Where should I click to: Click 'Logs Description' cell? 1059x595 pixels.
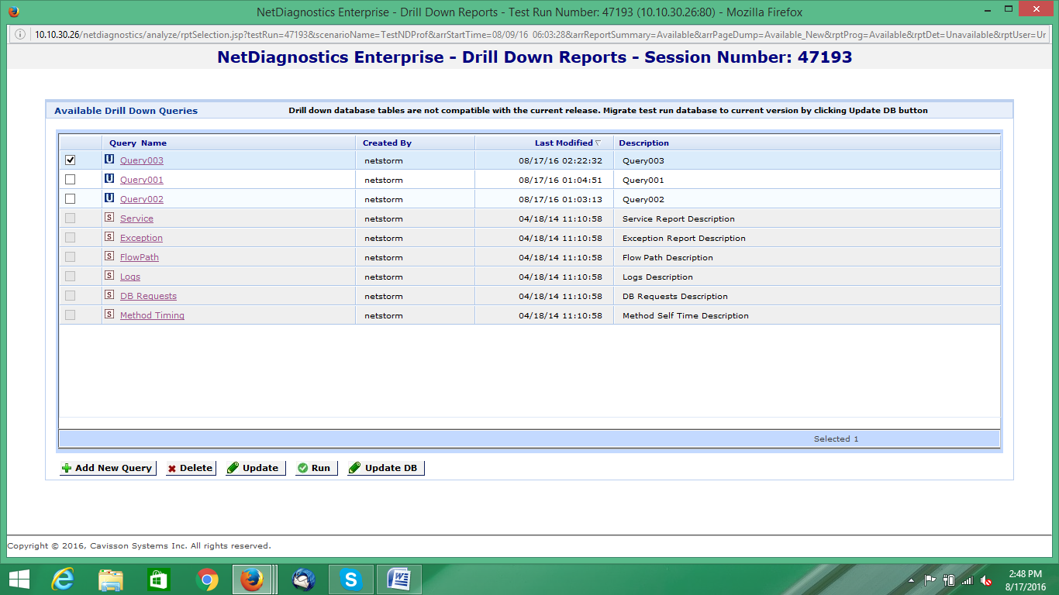[x=657, y=277]
